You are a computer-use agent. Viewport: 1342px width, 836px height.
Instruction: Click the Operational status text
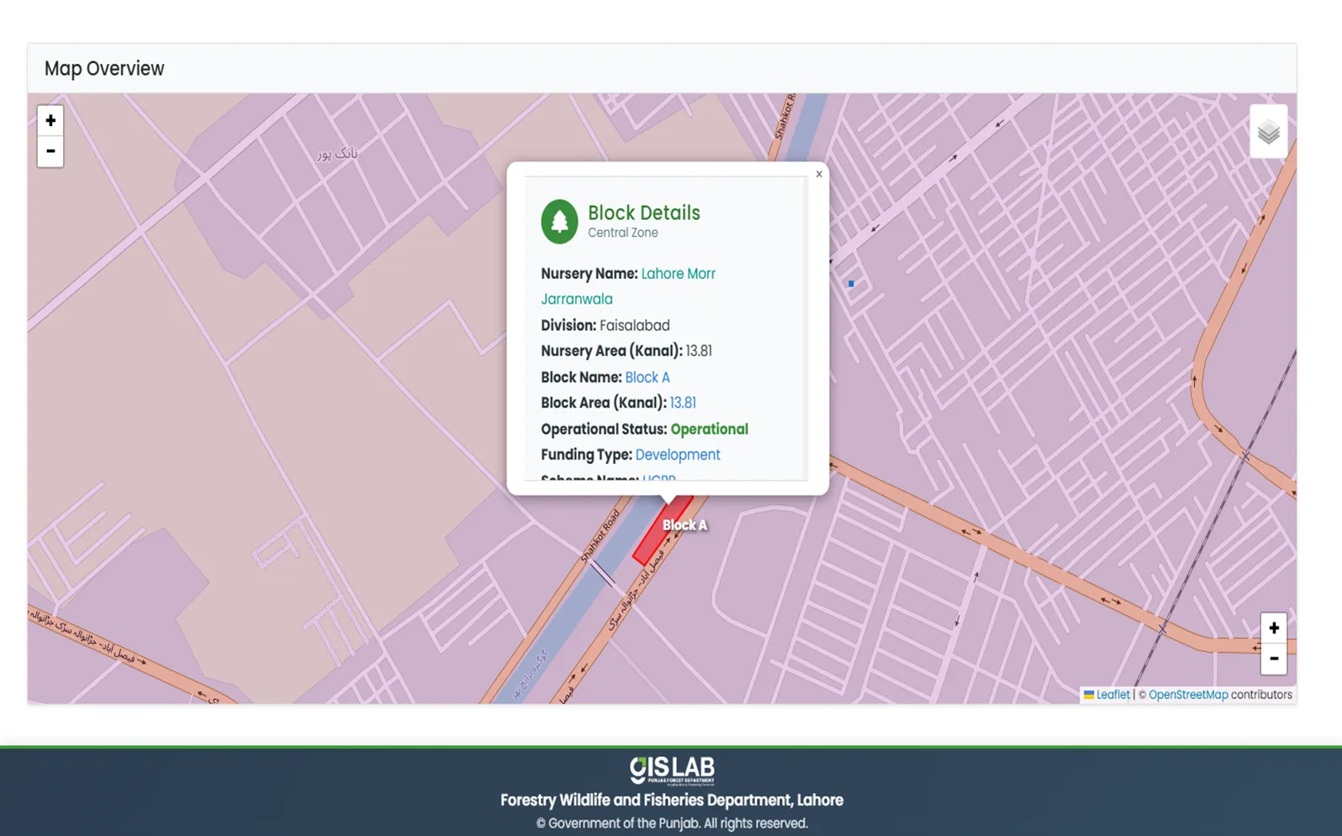click(x=708, y=429)
